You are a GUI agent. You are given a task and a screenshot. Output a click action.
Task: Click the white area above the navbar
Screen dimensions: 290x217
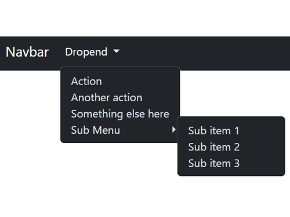click(145, 19)
